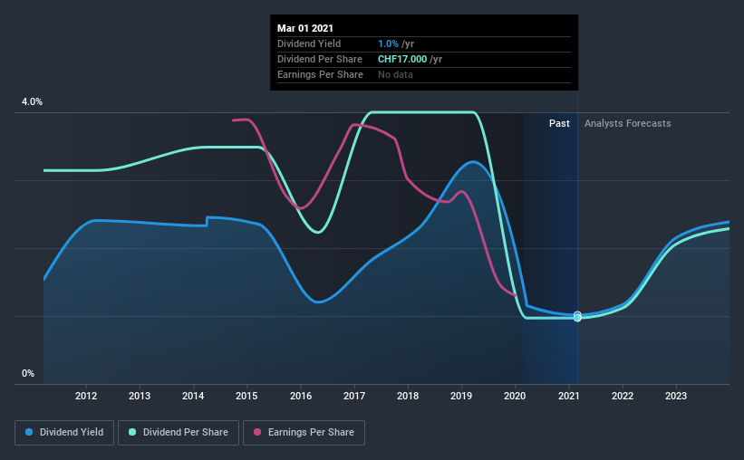Click the Analysts Forecasts label
The height and width of the screenshot is (460, 744).
click(628, 123)
